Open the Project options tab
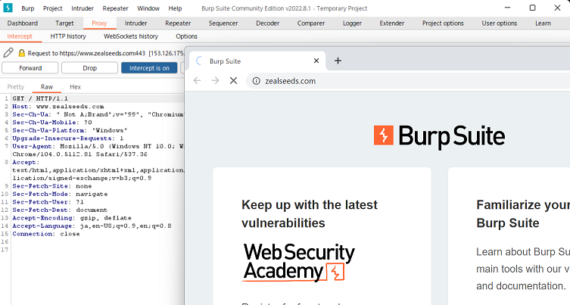 (443, 23)
